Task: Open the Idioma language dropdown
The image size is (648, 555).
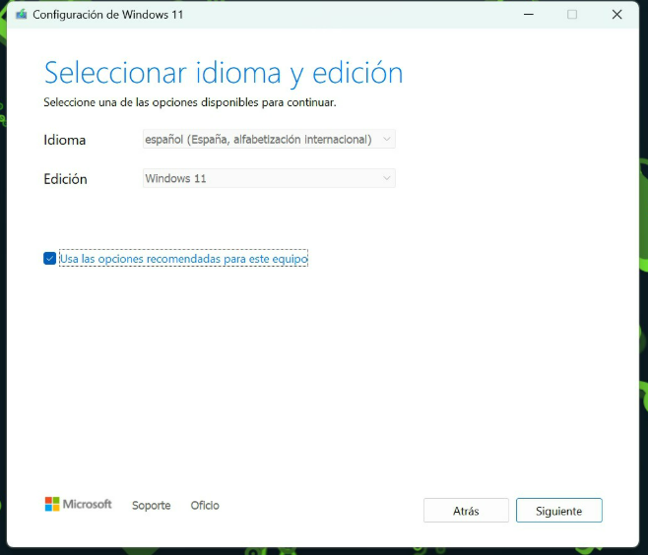Action: [269, 139]
